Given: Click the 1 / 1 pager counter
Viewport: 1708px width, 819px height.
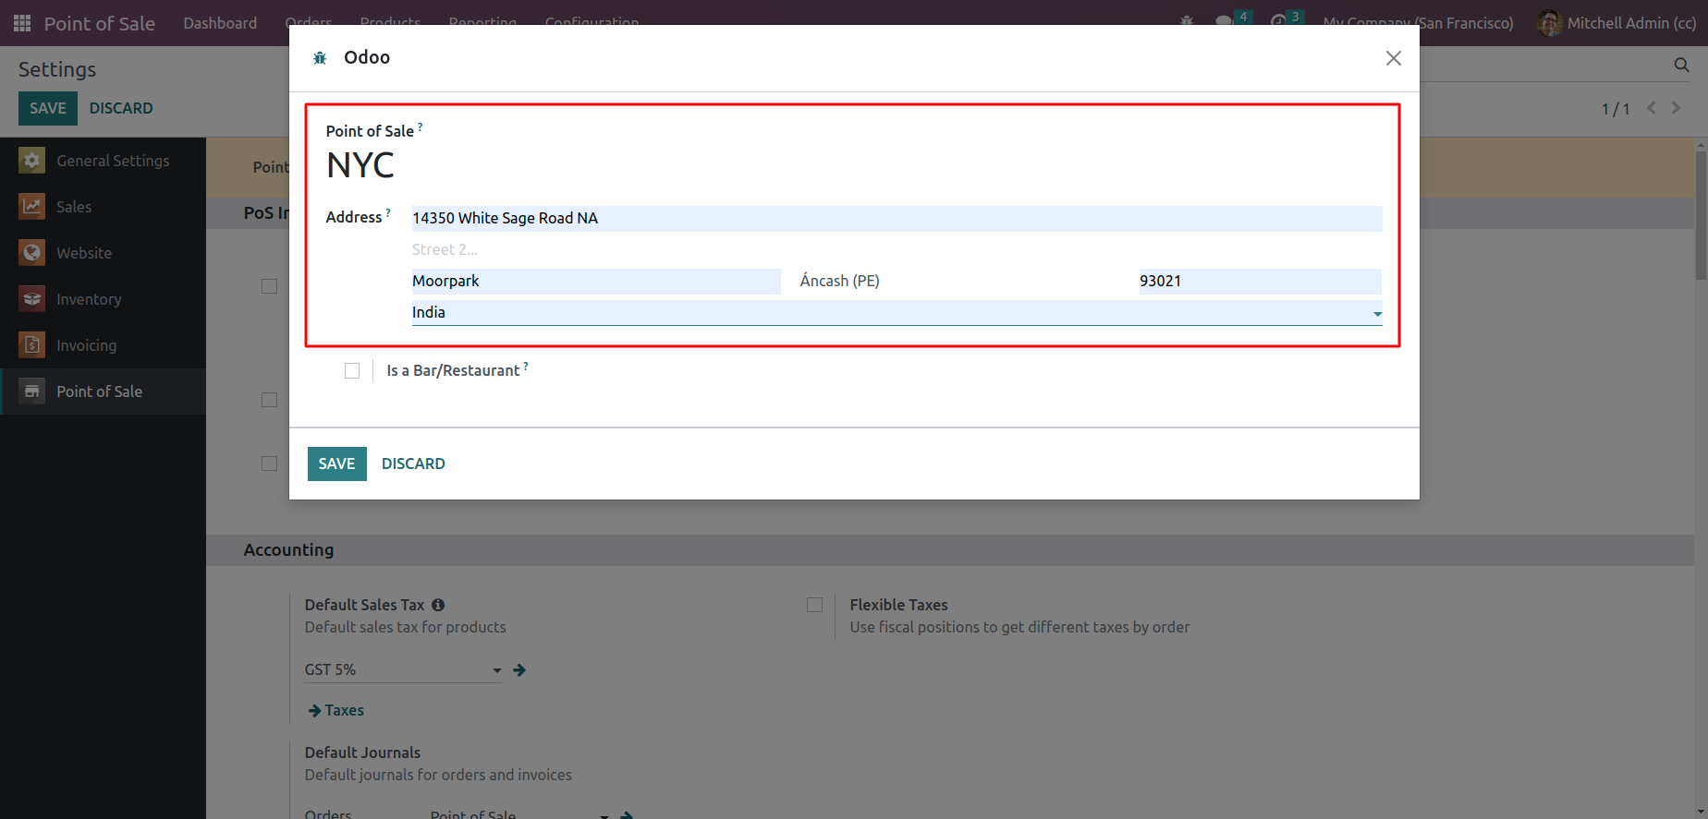Looking at the screenshot, I should tap(1616, 109).
